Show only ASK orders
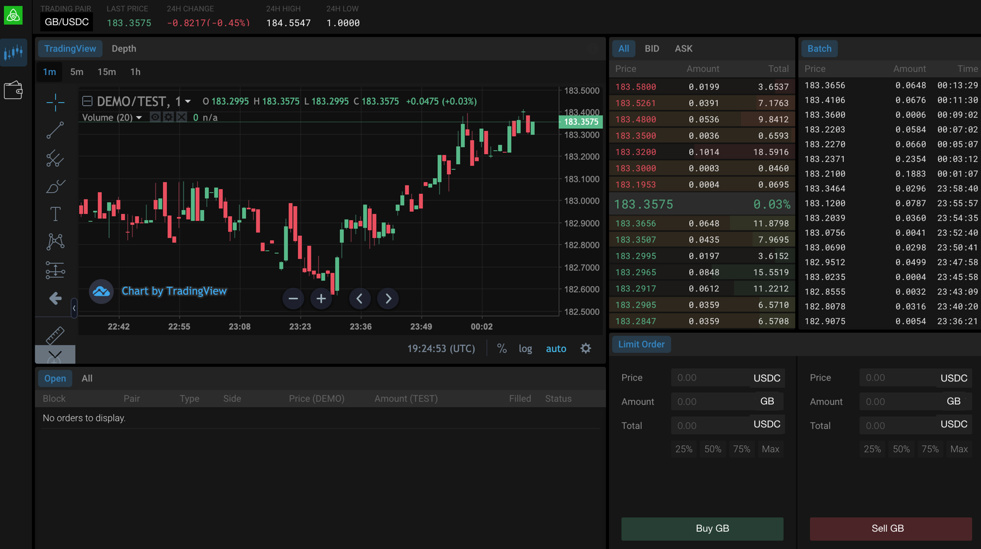Viewport: 981px width, 549px height. 683,49
